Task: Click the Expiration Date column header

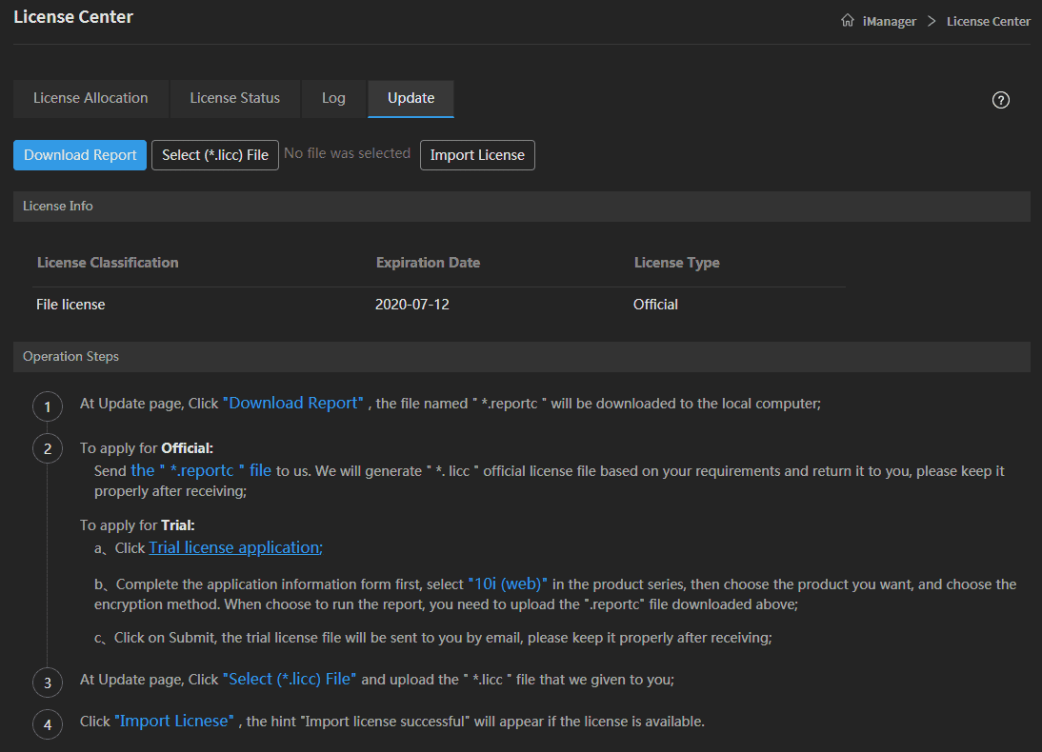Action: (428, 263)
